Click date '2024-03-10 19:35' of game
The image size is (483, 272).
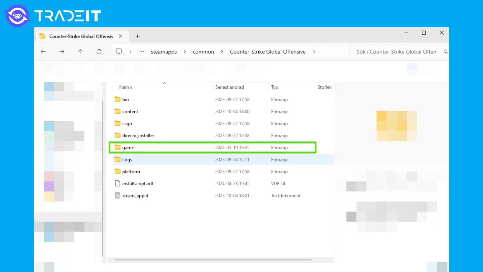pyautogui.click(x=232, y=148)
